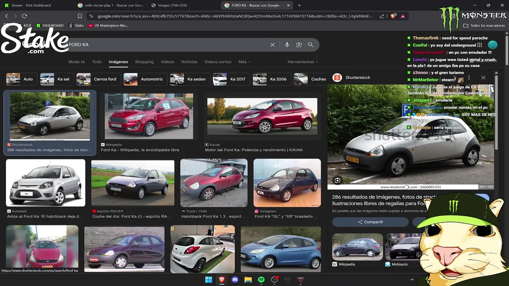Click the address bar URL
This screenshot has height=286, width=509.
click(235, 16)
